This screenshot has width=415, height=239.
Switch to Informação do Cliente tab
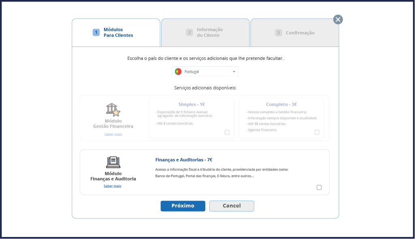click(x=205, y=32)
